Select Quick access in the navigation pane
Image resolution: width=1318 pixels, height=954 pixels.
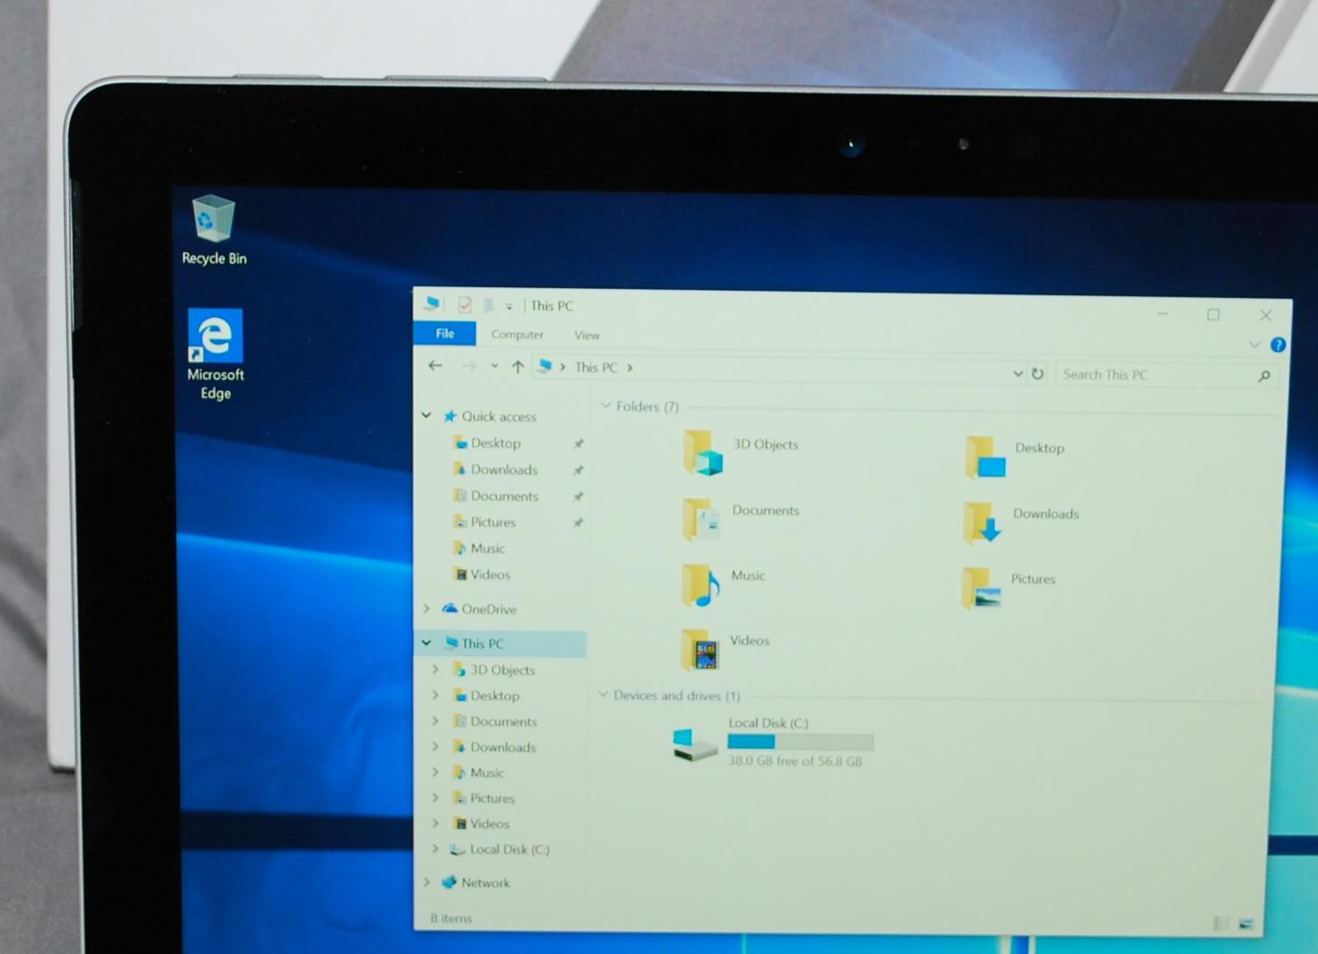click(x=499, y=416)
